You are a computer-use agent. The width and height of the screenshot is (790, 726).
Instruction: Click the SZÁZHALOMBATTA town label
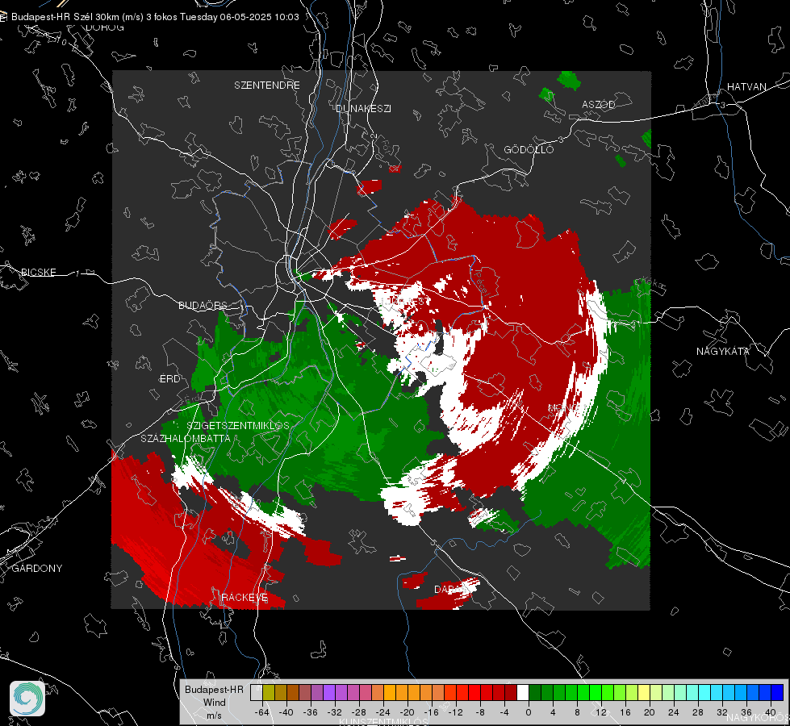186,439
